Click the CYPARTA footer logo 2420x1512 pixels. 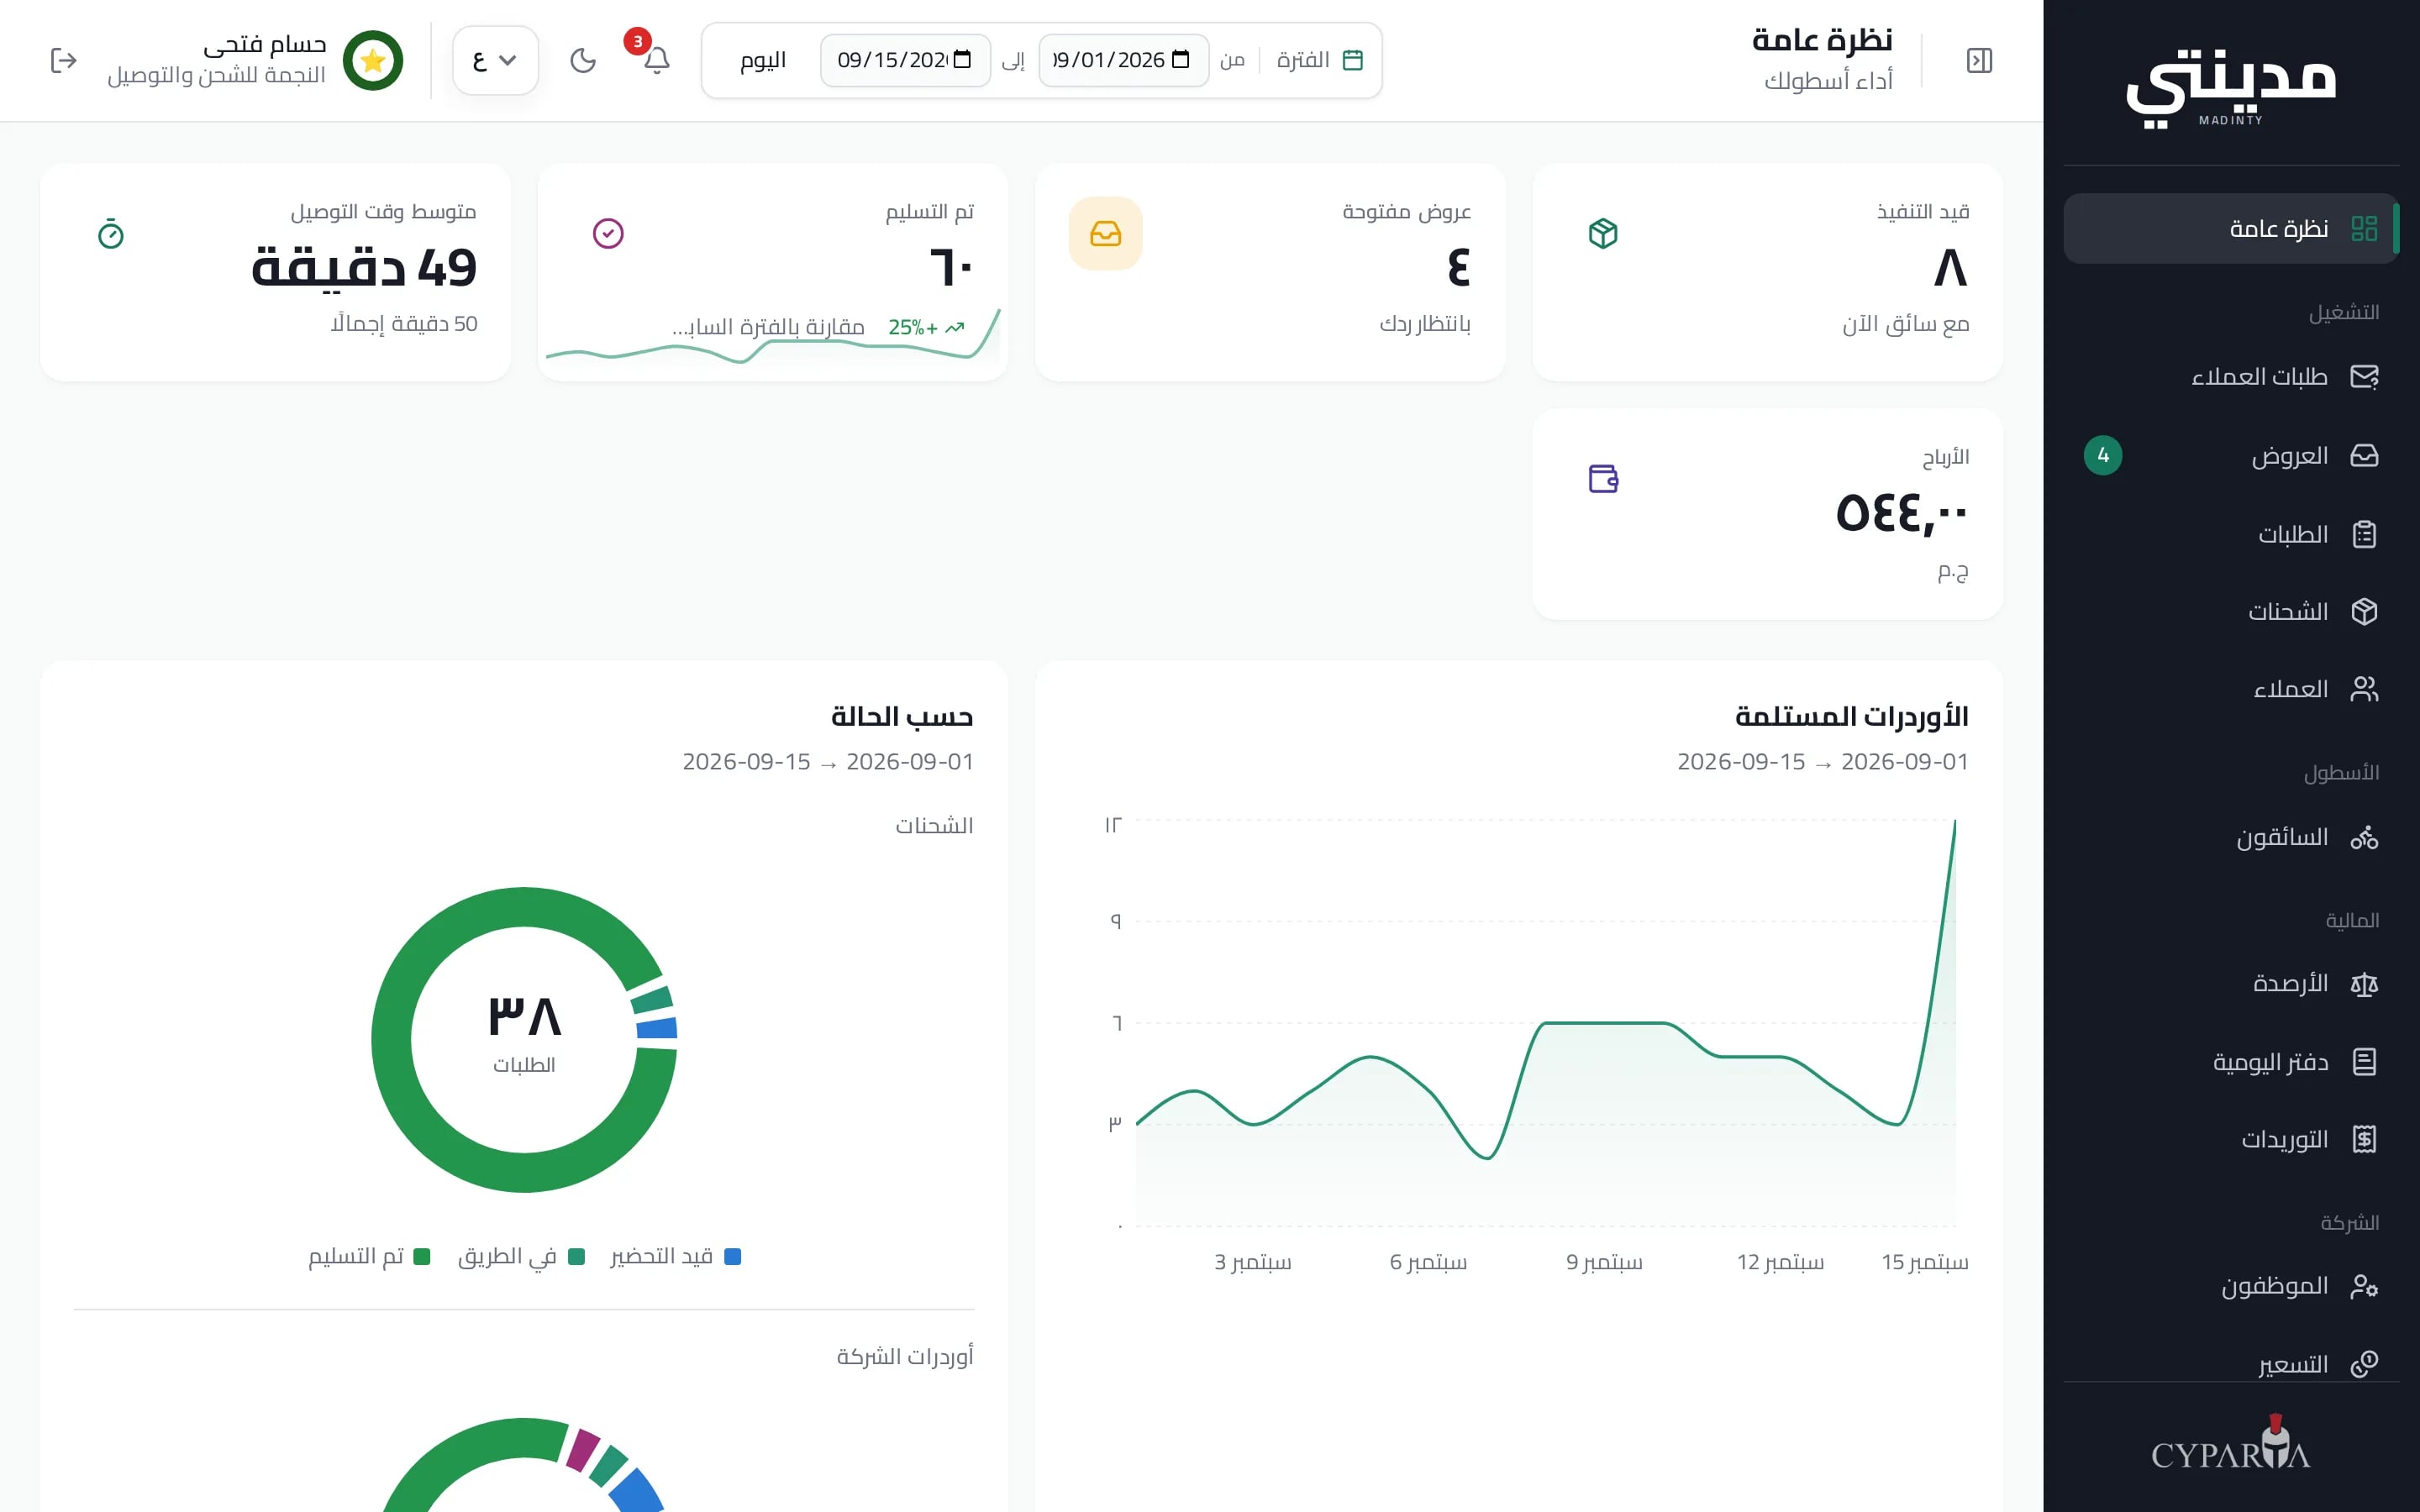pos(2231,1444)
